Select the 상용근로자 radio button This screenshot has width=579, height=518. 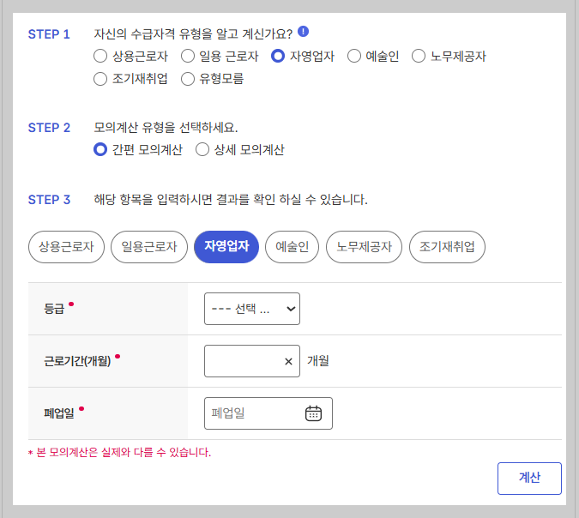coord(100,57)
